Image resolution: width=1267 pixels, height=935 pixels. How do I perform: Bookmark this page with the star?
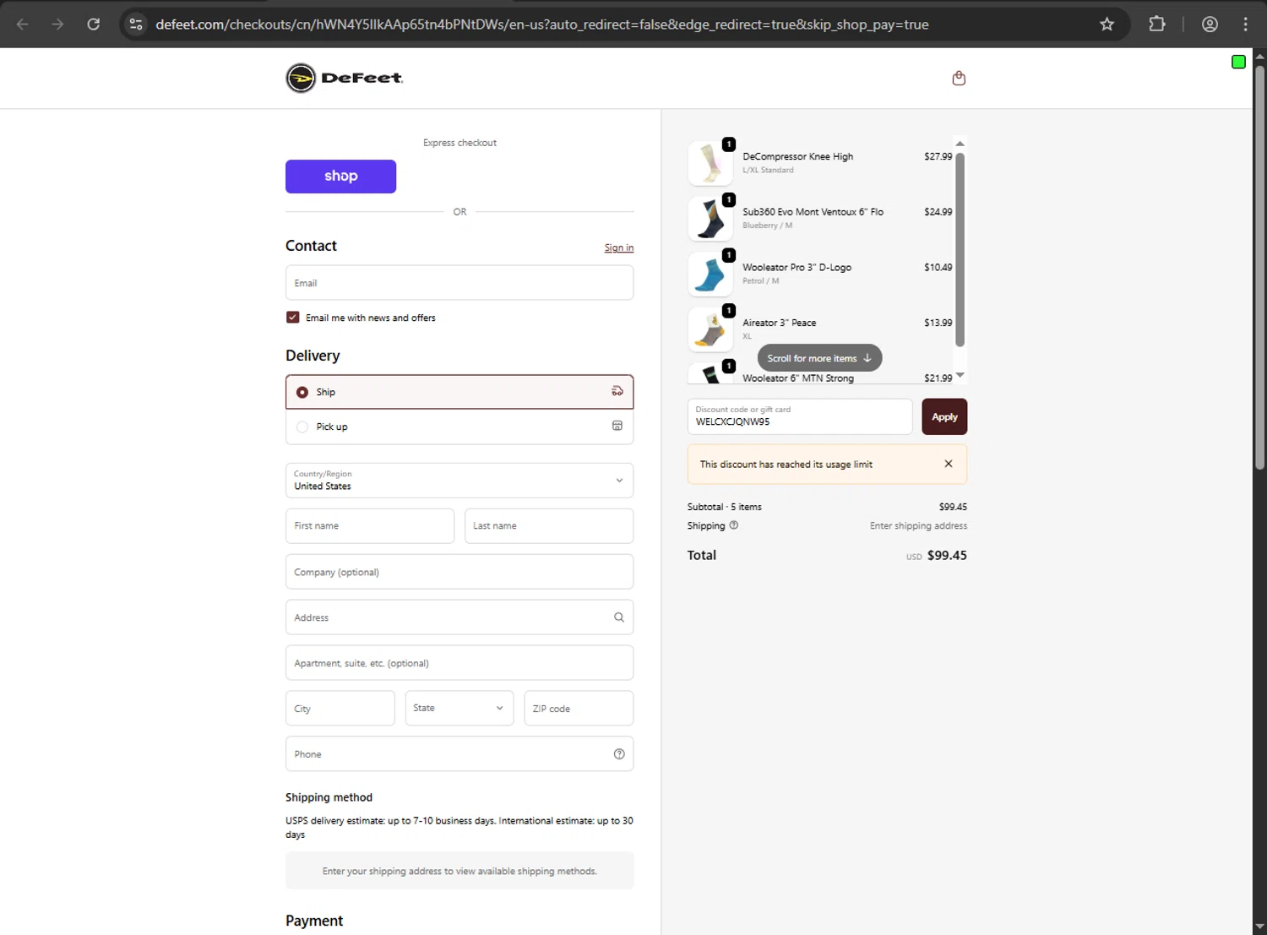(1107, 24)
